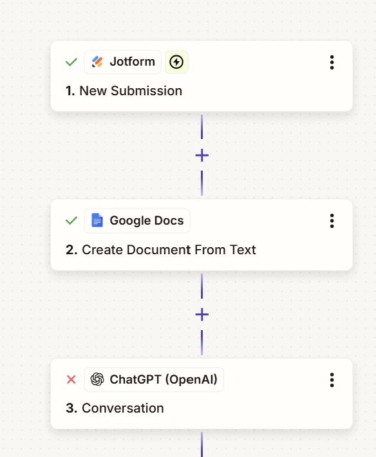Click the blue Google Docs file icon
The image size is (376, 457).
(x=97, y=220)
